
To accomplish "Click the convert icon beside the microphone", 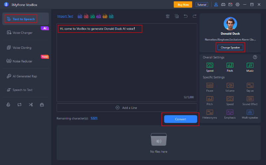I will point(20,105).
